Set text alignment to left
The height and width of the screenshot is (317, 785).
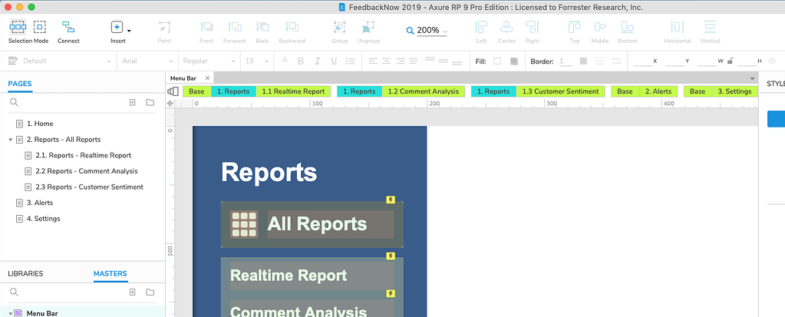(373, 61)
